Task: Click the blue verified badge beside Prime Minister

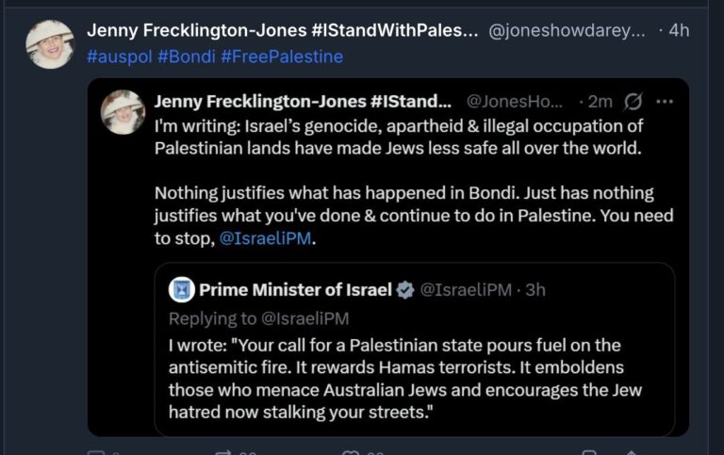Action: pyautogui.click(x=405, y=290)
